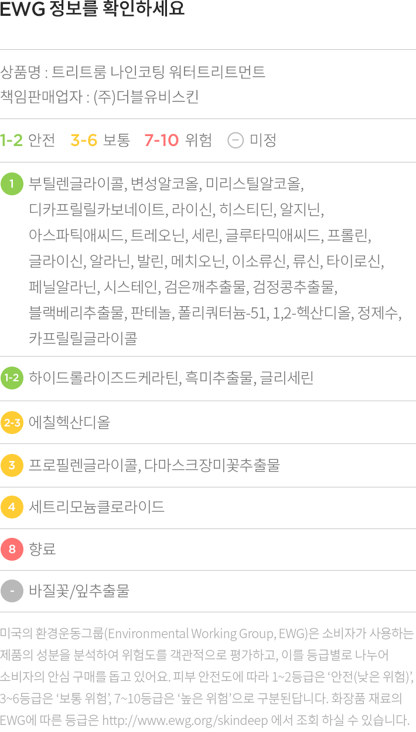The height and width of the screenshot is (732, 416).
Task: Click the 향료 ingredient text
Action: [43, 550]
